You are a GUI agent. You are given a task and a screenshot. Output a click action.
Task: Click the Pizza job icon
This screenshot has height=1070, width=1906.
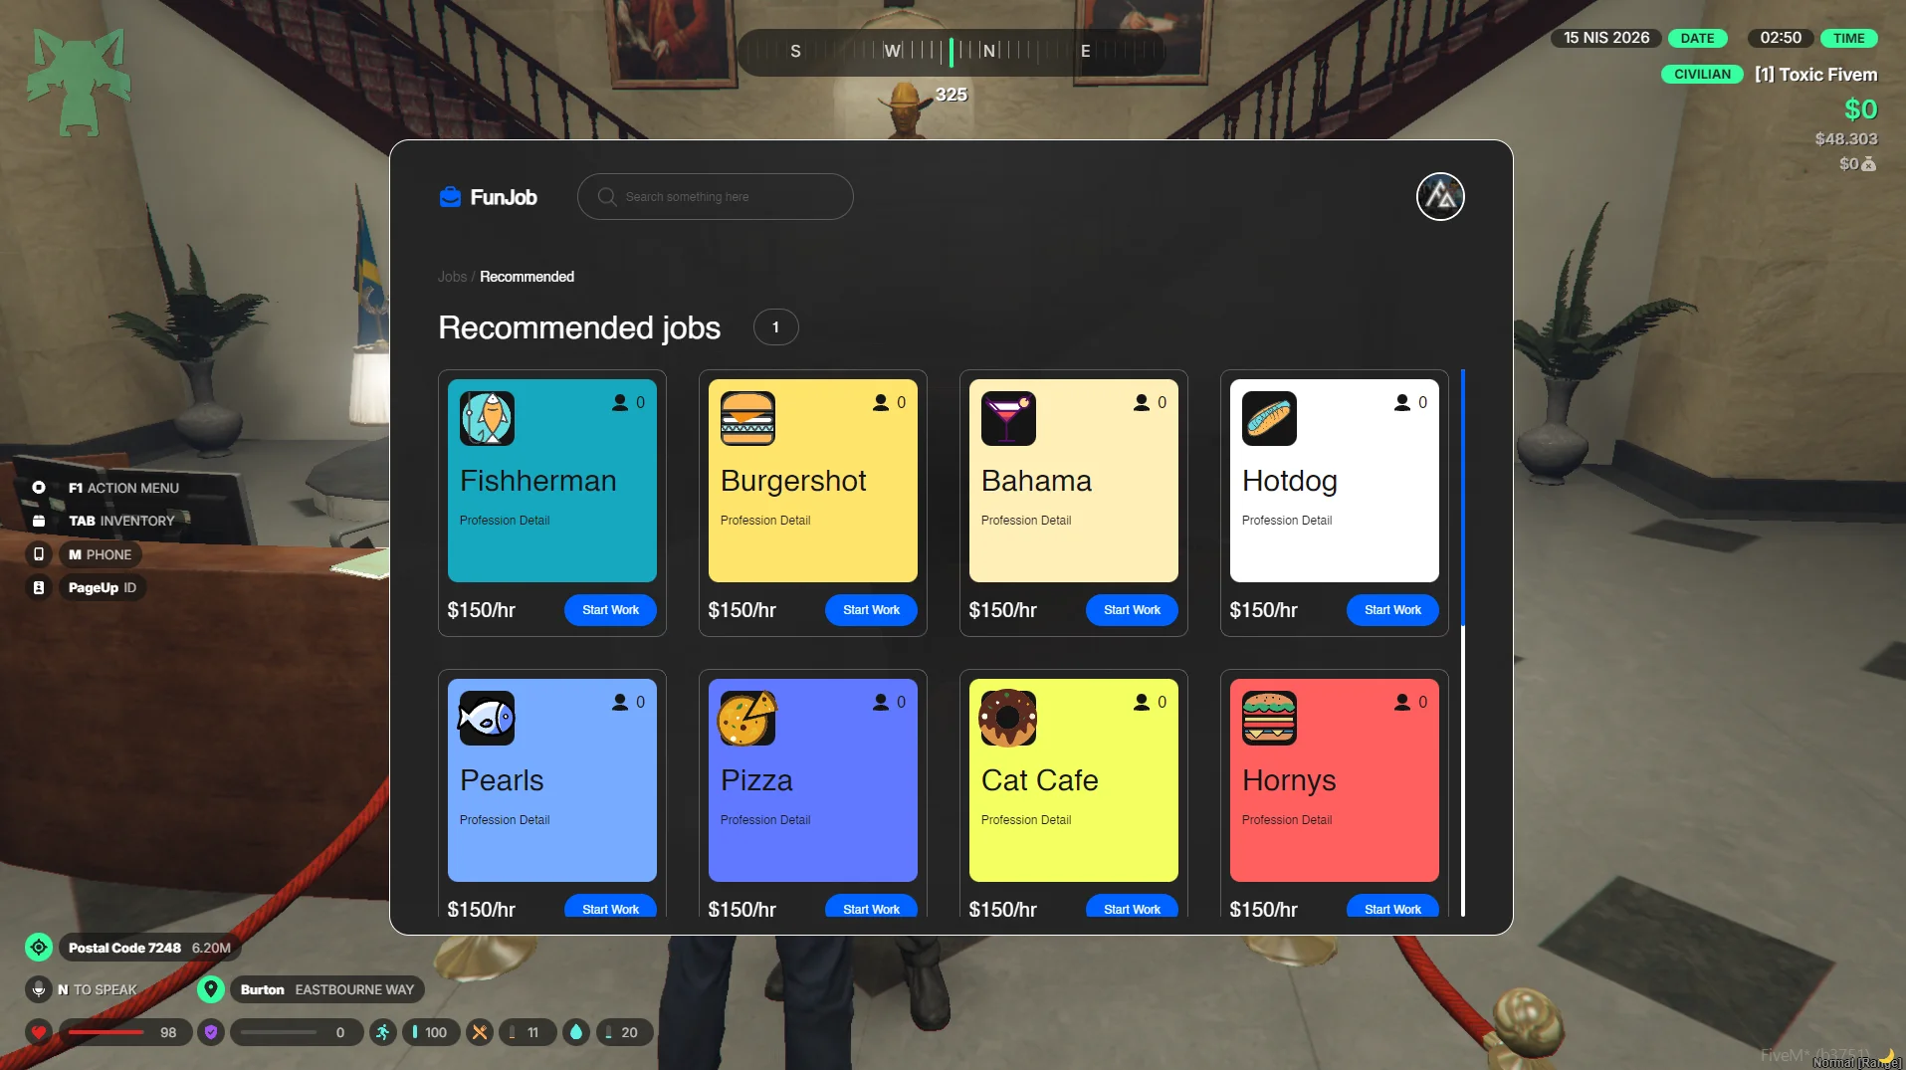click(747, 718)
